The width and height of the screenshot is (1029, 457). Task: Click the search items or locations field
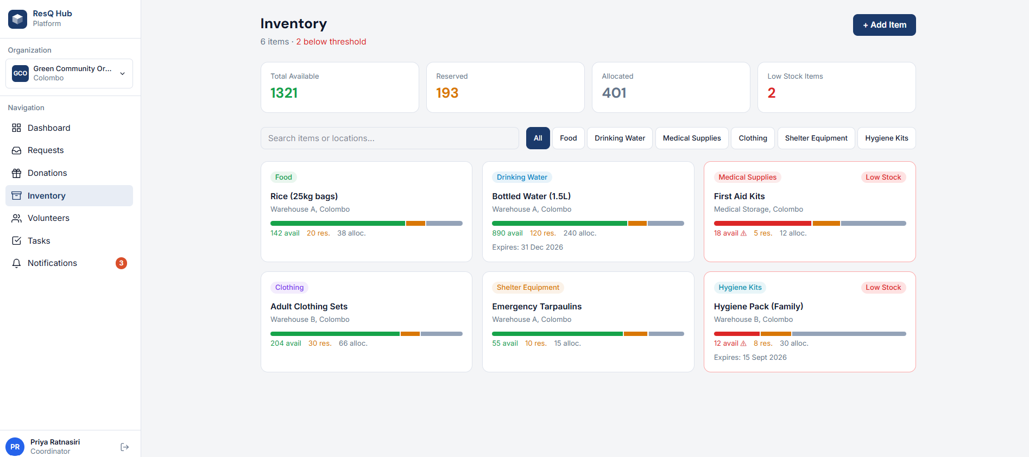point(390,138)
